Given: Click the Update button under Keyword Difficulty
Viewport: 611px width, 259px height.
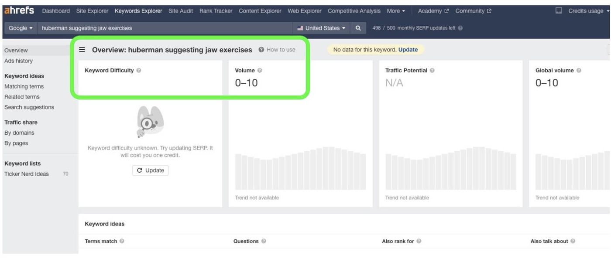Looking at the screenshot, I should [x=150, y=170].
